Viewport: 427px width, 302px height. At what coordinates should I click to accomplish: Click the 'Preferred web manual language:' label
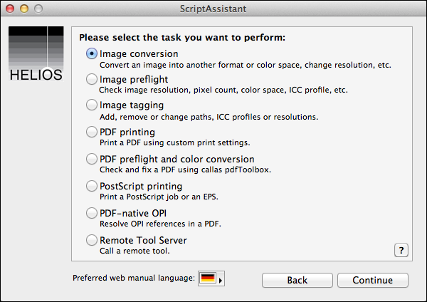134,278
